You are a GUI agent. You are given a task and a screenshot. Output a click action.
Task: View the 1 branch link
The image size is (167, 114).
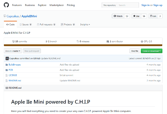tap(51, 41)
